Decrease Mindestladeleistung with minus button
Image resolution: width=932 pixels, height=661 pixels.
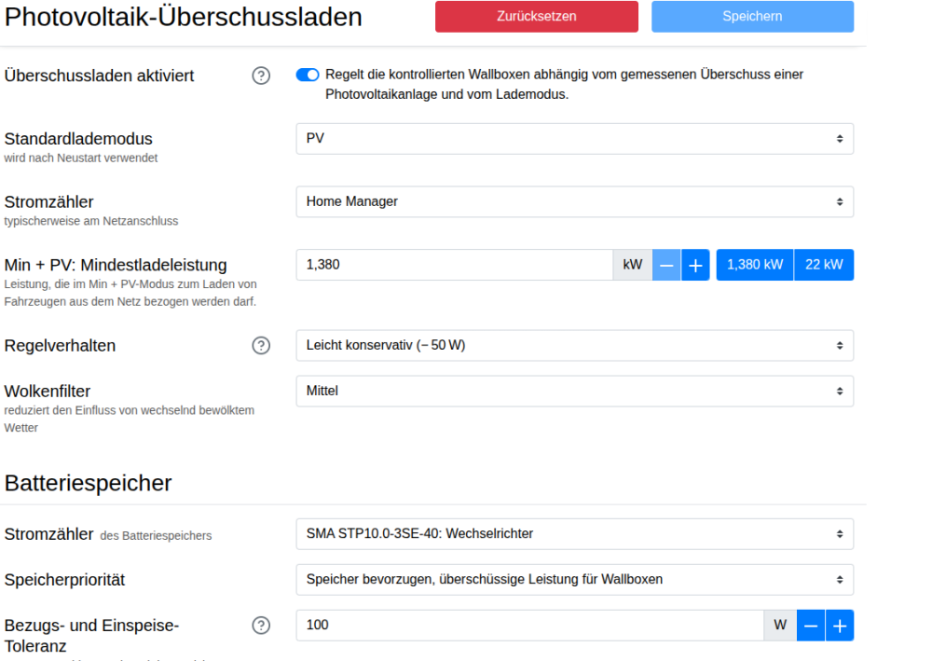click(x=666, y=265)
